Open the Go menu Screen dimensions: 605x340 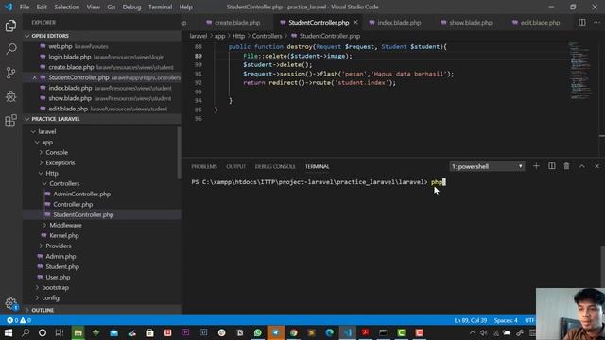(112, 7)
